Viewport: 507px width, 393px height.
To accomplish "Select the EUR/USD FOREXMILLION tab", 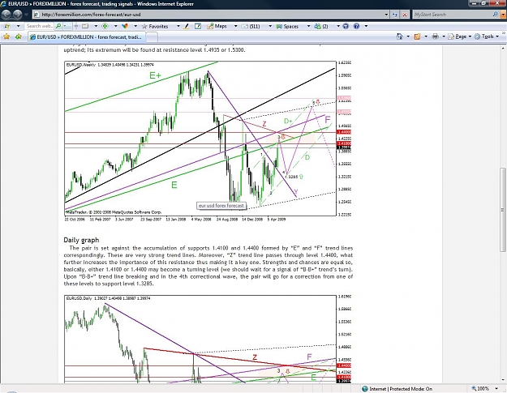I will click(x=86, y=36).
